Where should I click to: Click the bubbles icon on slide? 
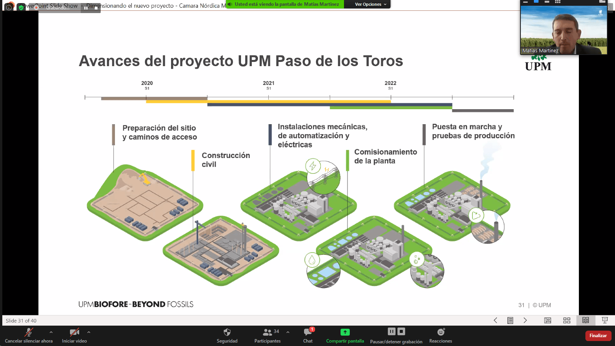click(x=417, y=259)
